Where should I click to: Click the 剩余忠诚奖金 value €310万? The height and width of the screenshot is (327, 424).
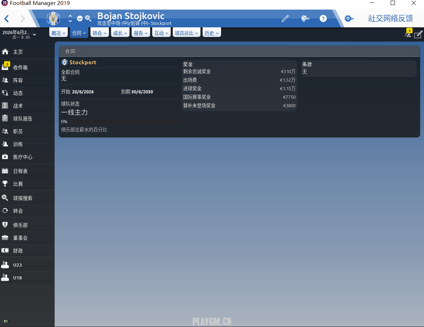[x=288, y=71]
